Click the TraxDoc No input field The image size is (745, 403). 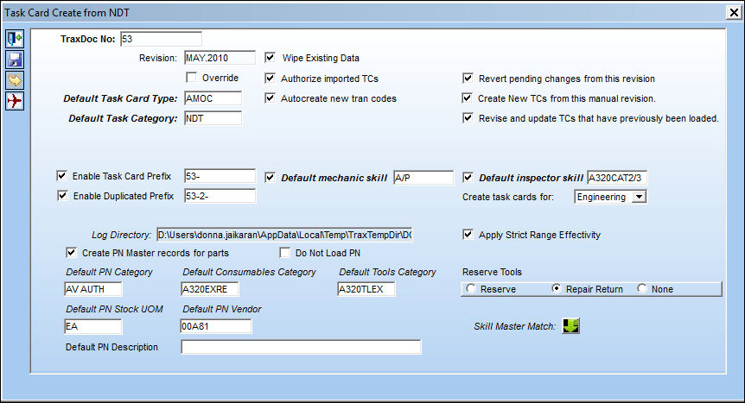click(161, 39)
